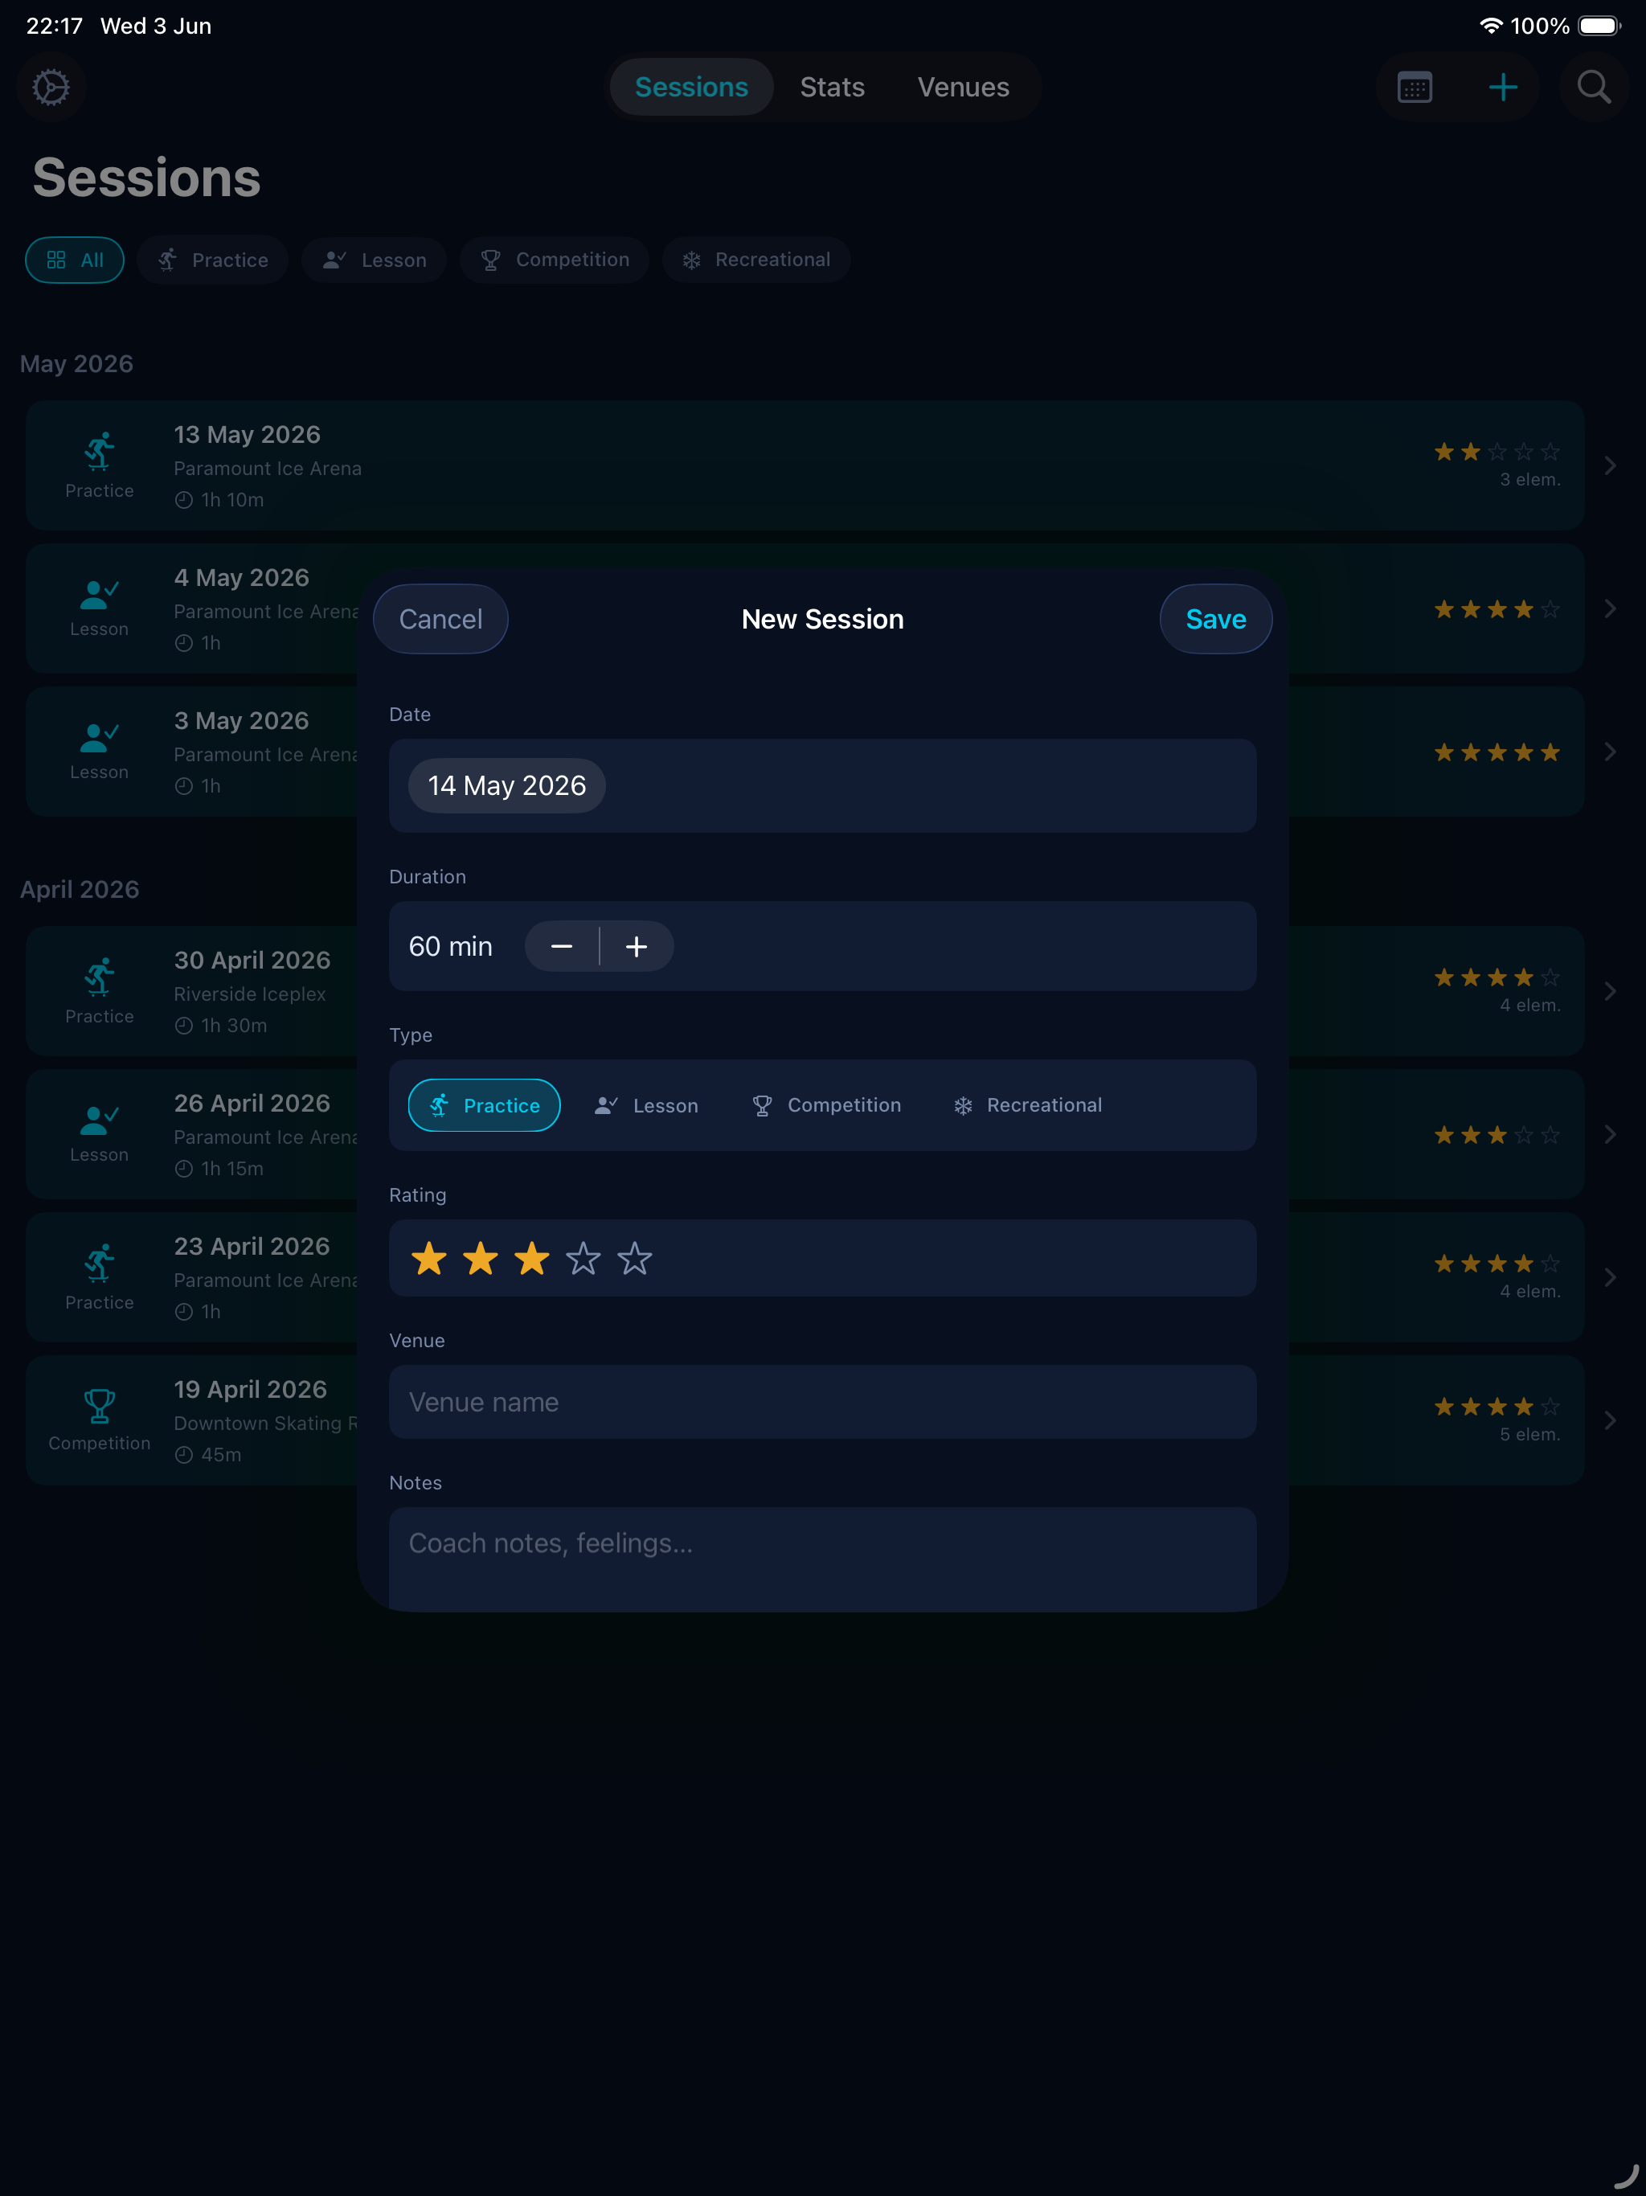The width and height of the screenshot is (1646, 2196).
Task: Open the search magnifier icon
Action: pos(1594,88)
